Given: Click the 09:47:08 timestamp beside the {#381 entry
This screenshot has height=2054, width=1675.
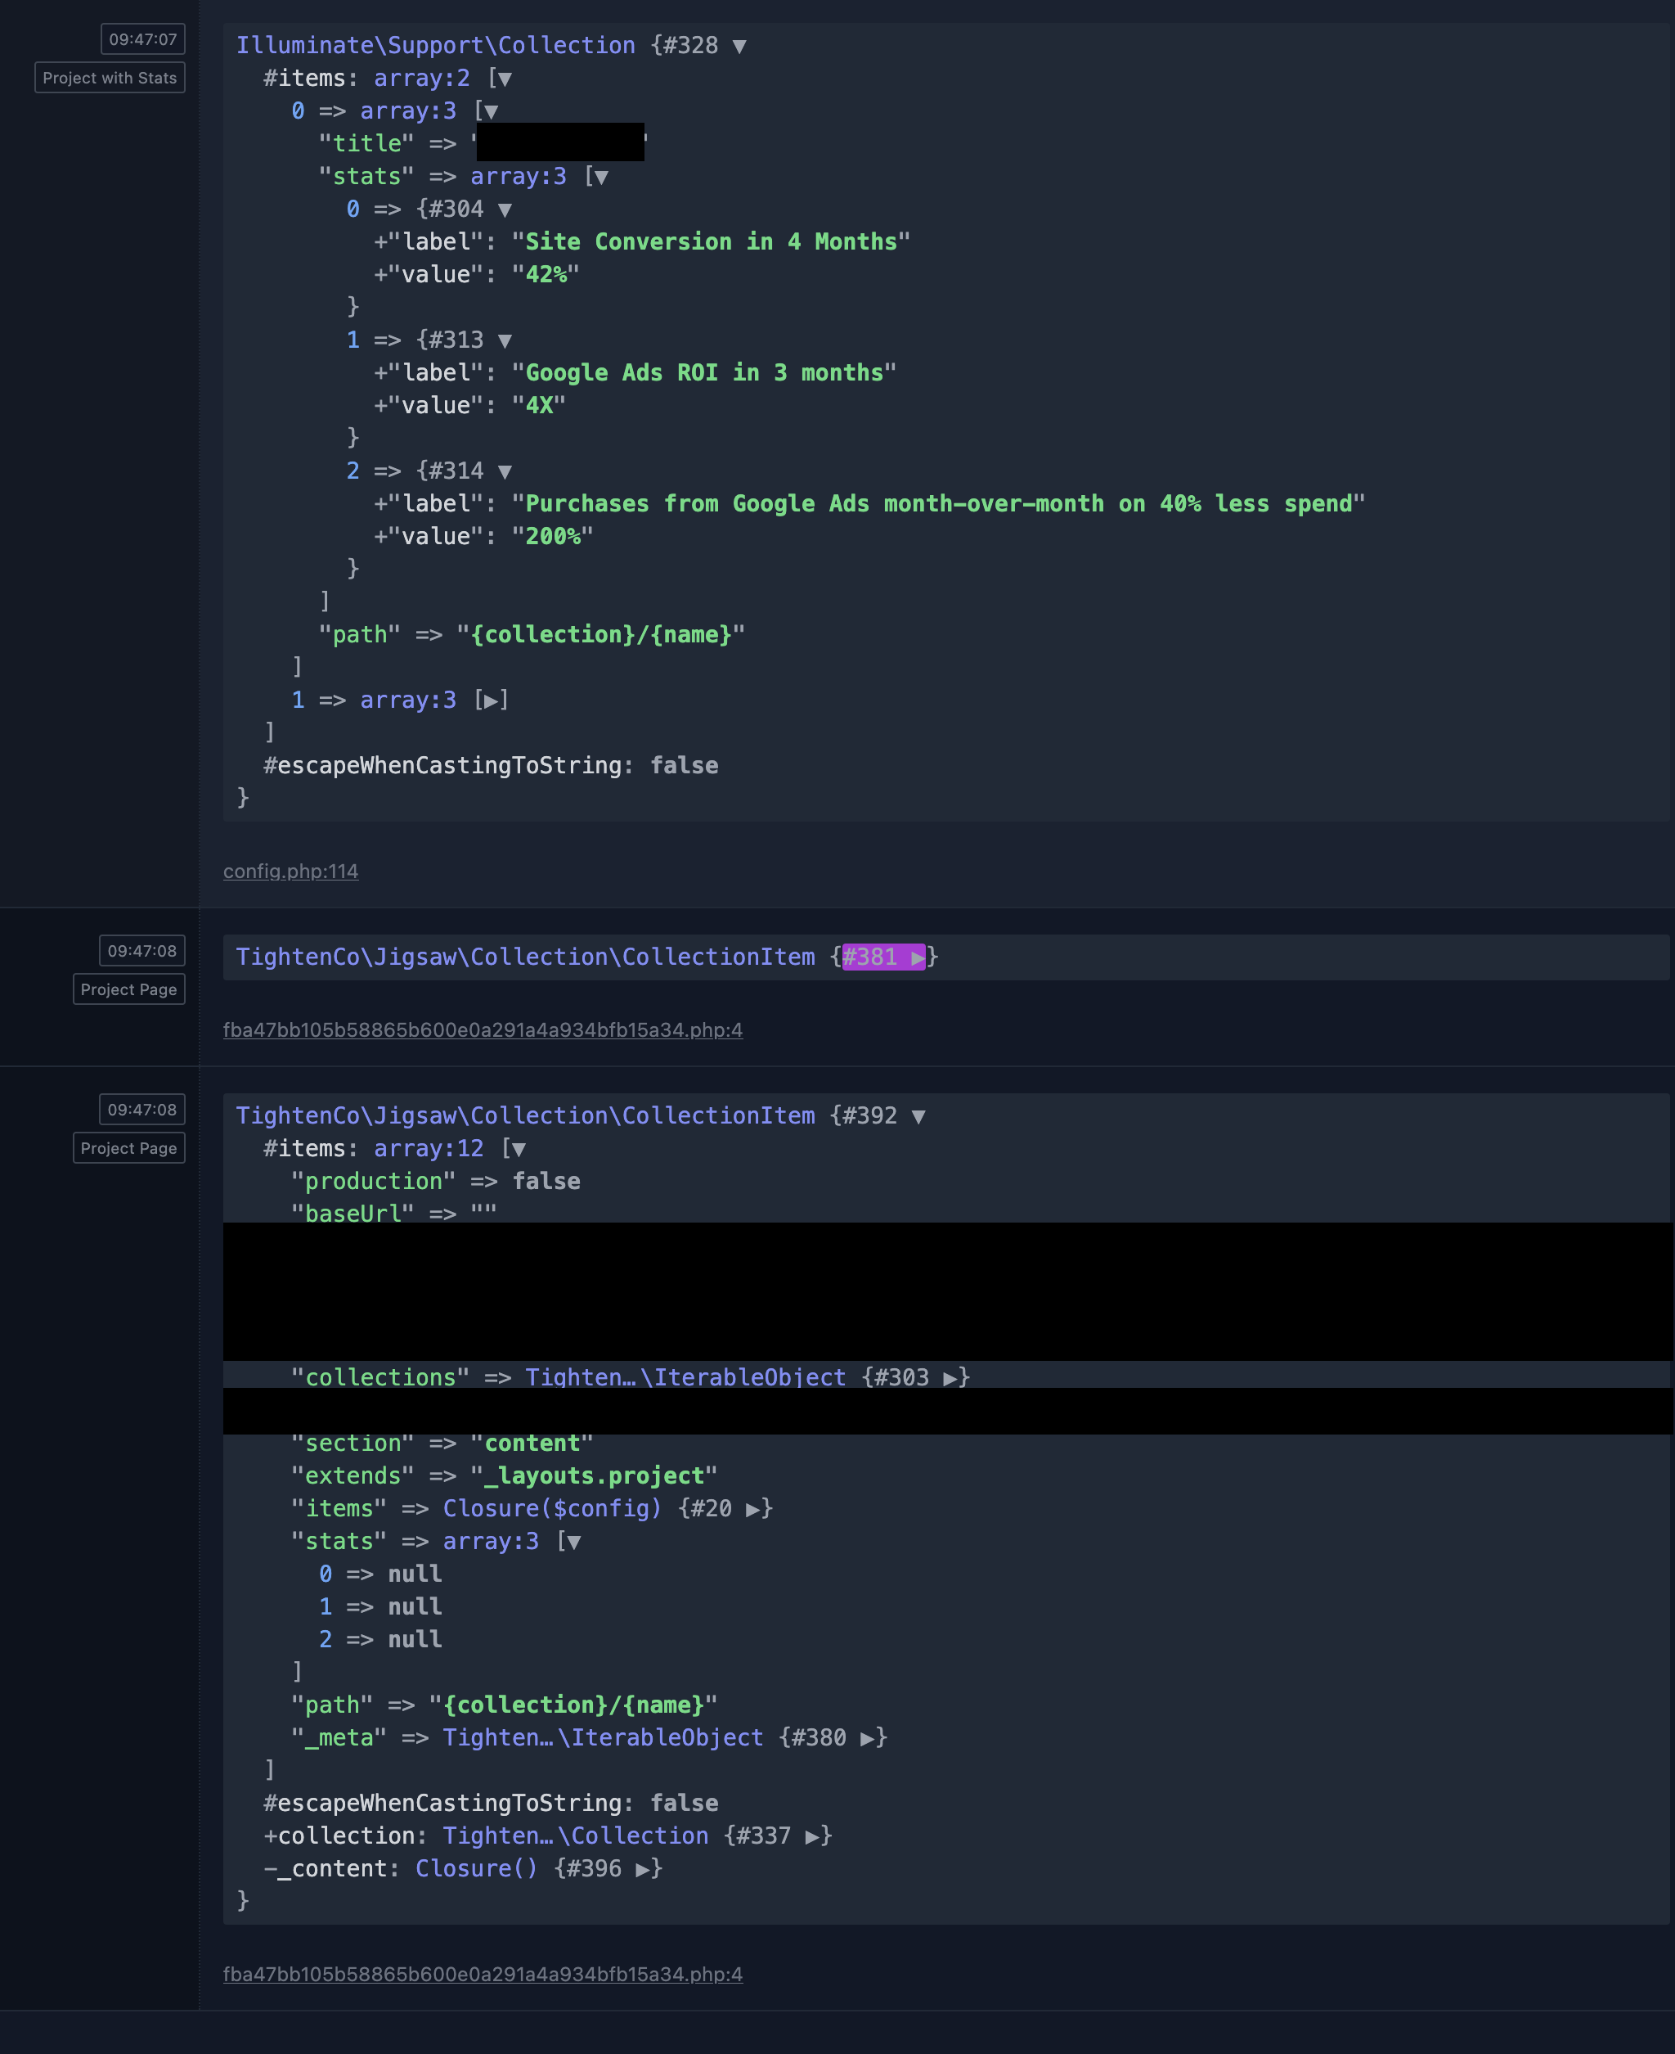Looking at the screenshot, I should pyautogui.click(x=141, y=951).
